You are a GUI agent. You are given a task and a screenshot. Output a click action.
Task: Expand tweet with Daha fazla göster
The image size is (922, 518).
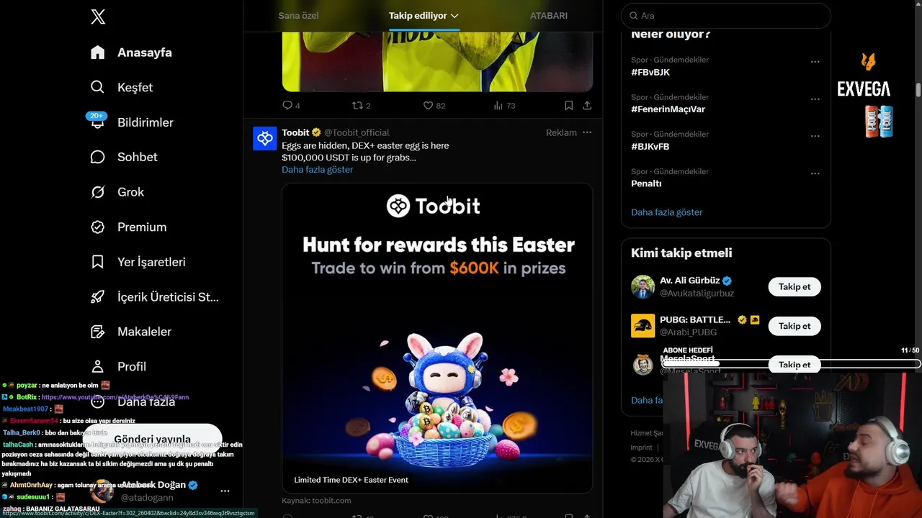pos(318,170)
